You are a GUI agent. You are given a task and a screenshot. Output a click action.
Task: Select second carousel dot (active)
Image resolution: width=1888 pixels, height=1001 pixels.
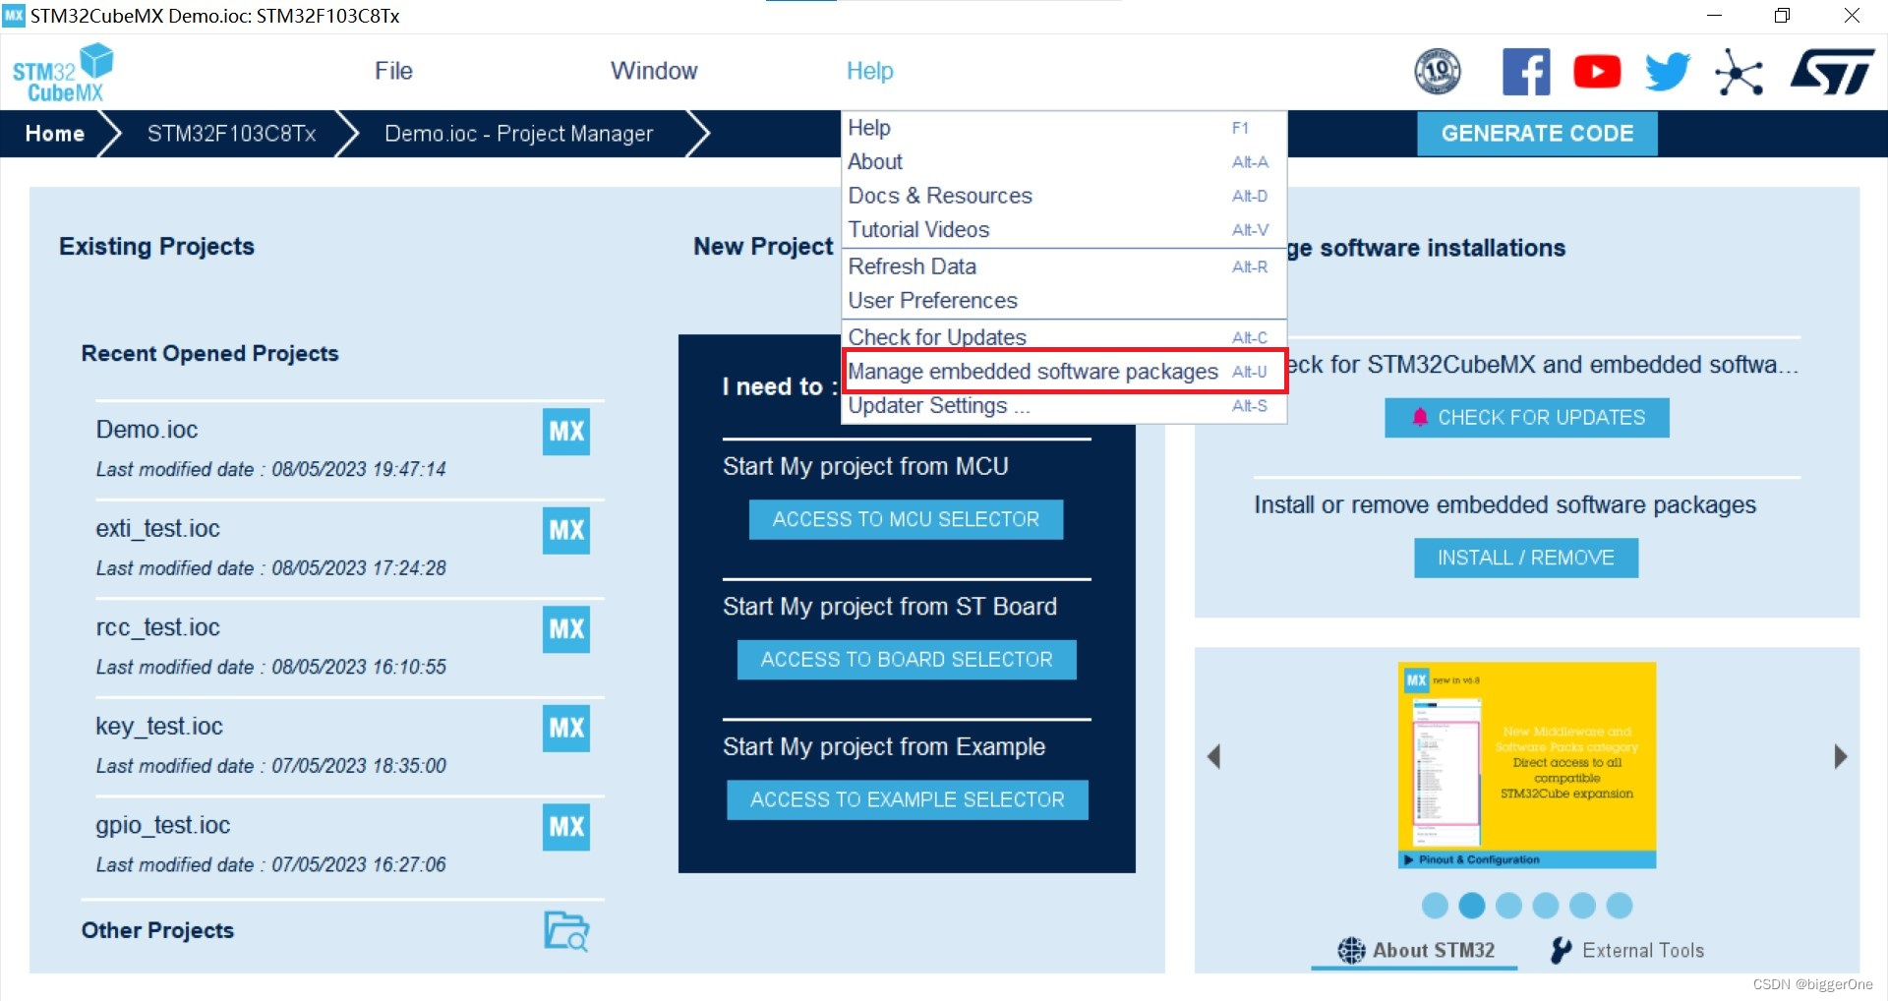pos(1472,906)
